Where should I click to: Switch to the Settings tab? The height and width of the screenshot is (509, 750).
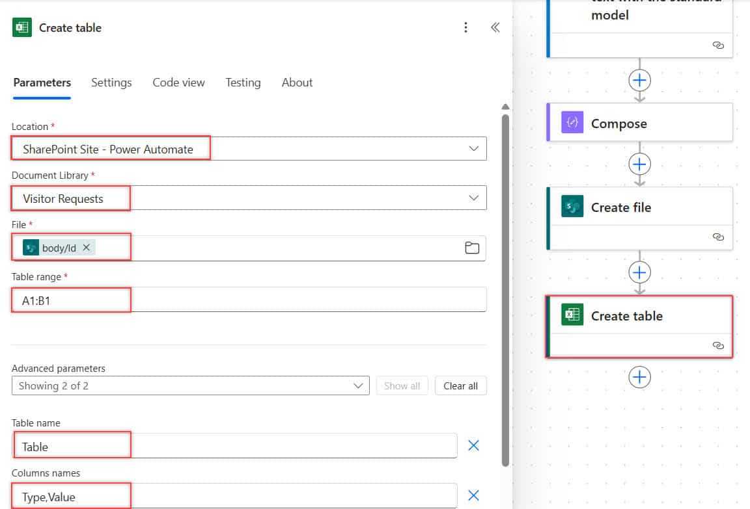point(111,83)
